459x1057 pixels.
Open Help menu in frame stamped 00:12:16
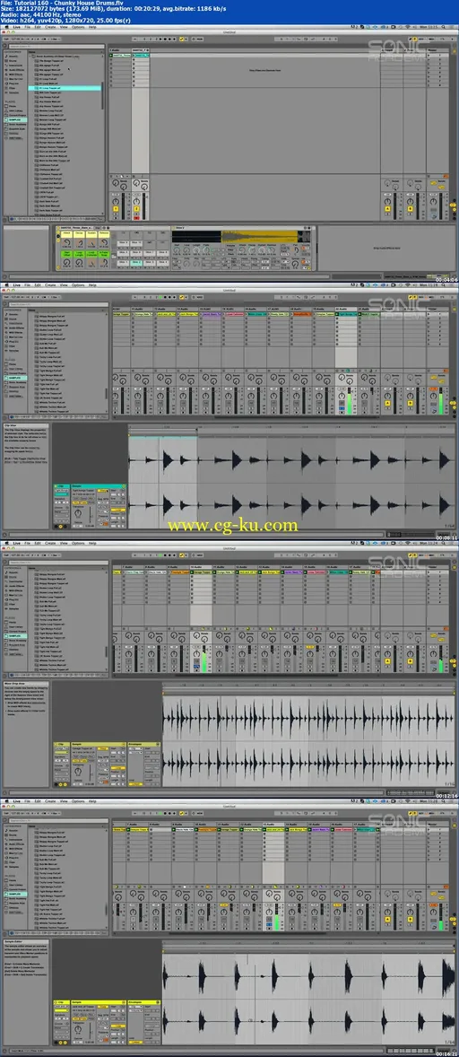click(92, 544)
